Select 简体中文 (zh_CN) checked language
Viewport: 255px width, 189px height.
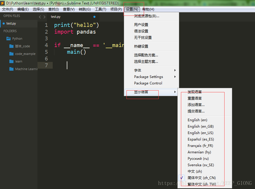205,178
